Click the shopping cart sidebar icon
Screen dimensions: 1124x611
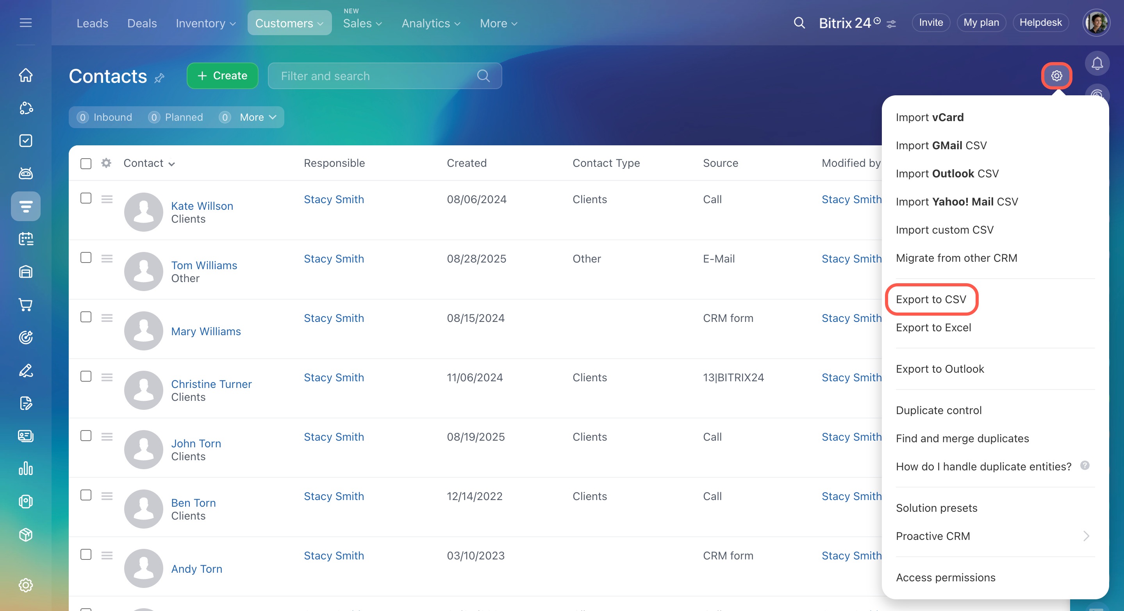point(26,305)
